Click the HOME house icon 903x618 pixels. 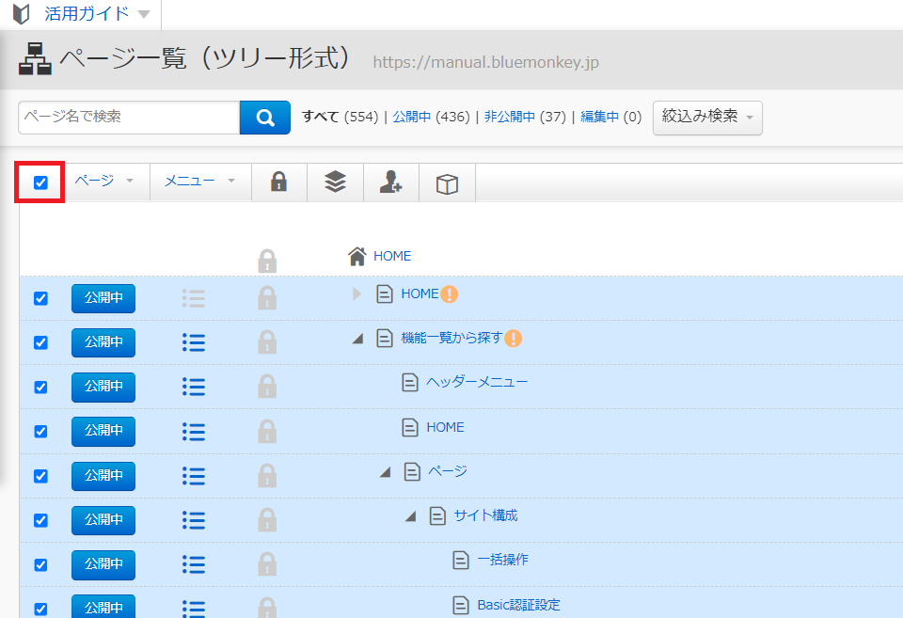(356, 255)
